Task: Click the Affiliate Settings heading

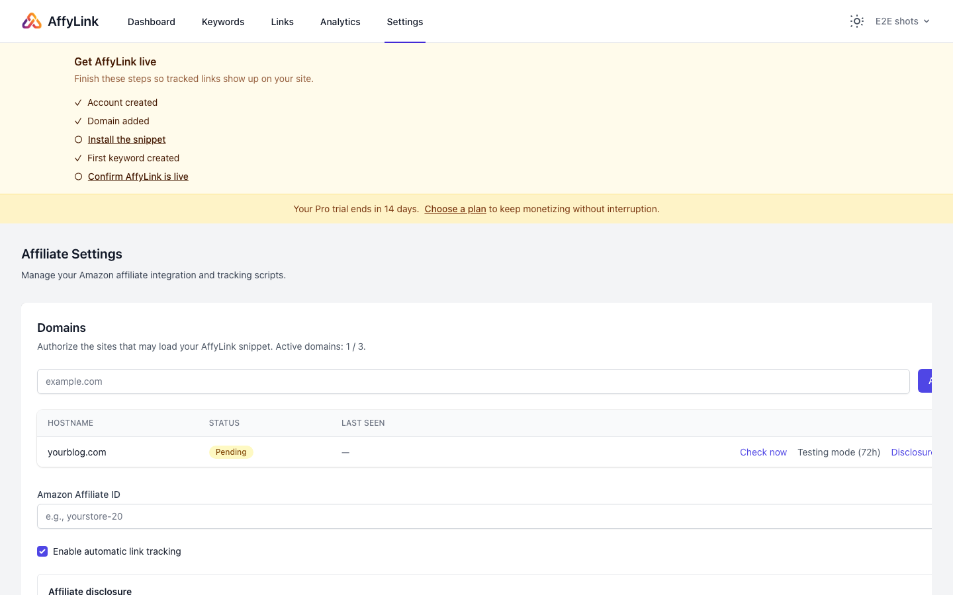Action: pos(71,254)
